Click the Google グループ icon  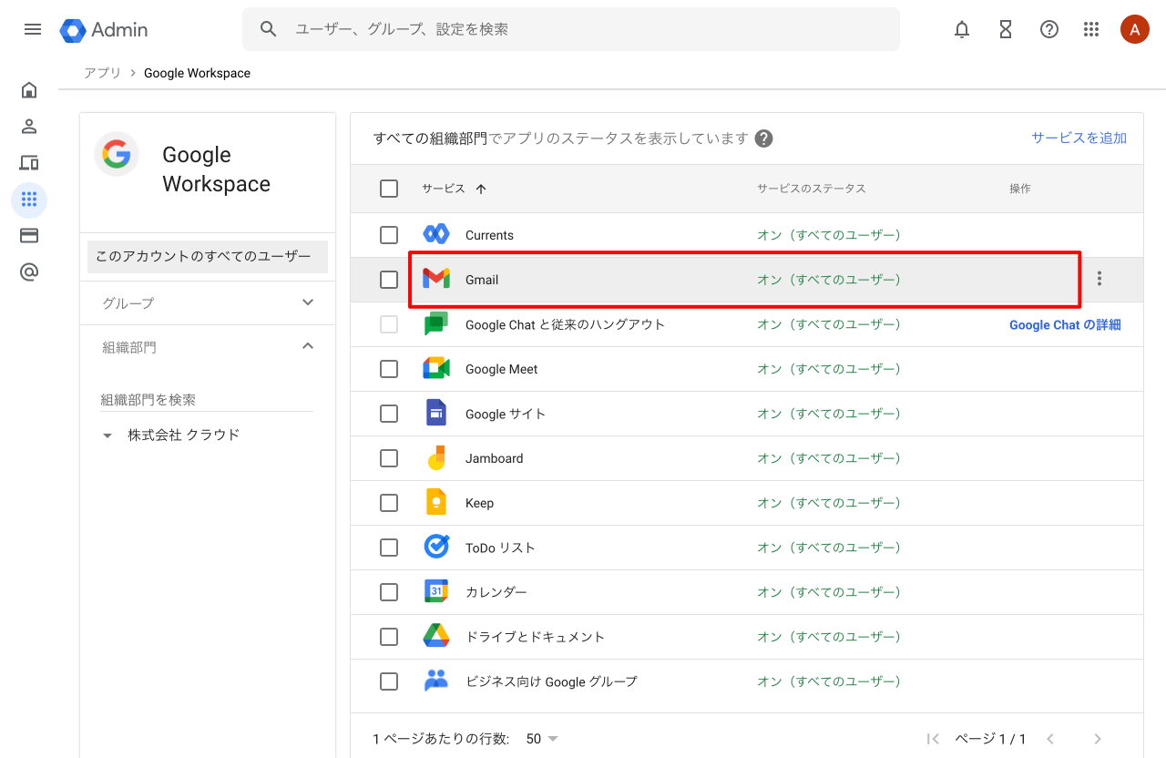tap(436, 681)
